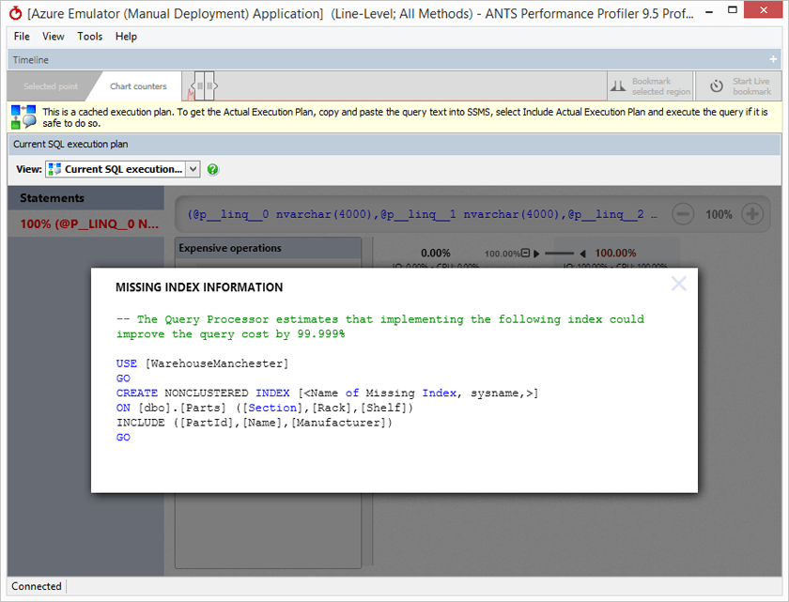Switch to the Chart counters tab

pos(138,85)
